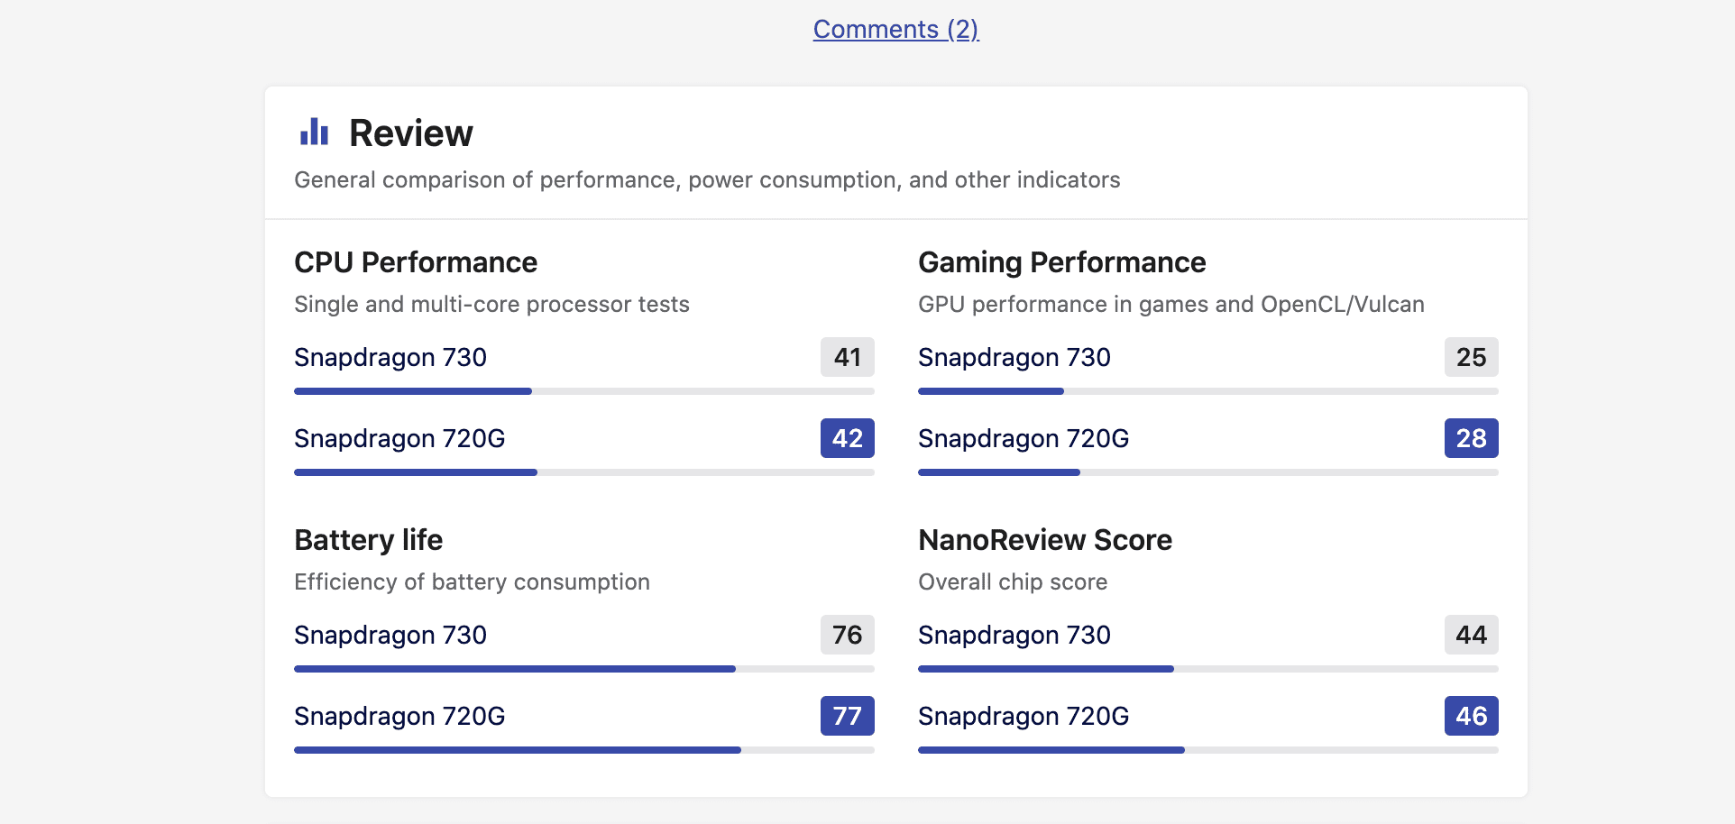Click Snapdragon 730 under NanoReview Score
The width and height of the screenshot is (1735, 824).
point(1014,635)
